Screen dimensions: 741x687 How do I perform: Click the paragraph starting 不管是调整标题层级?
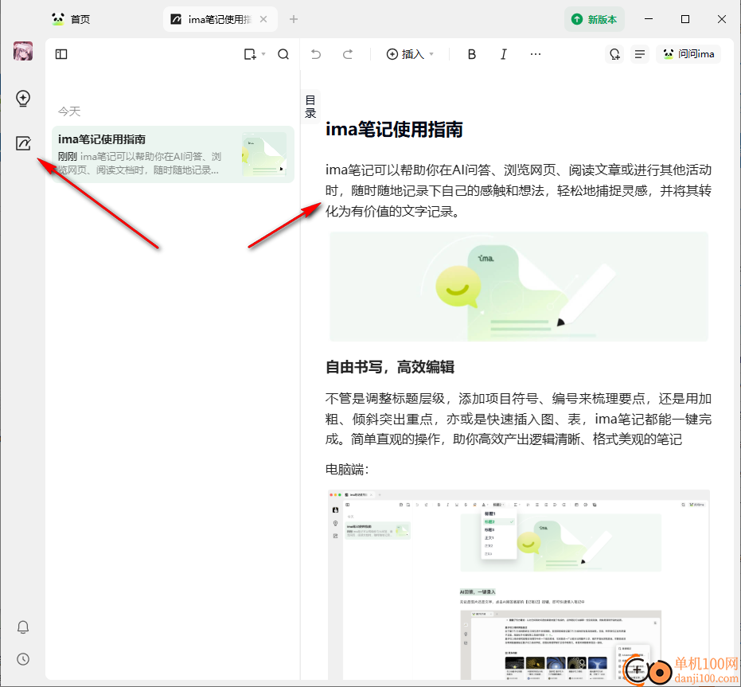pos(518,420)
